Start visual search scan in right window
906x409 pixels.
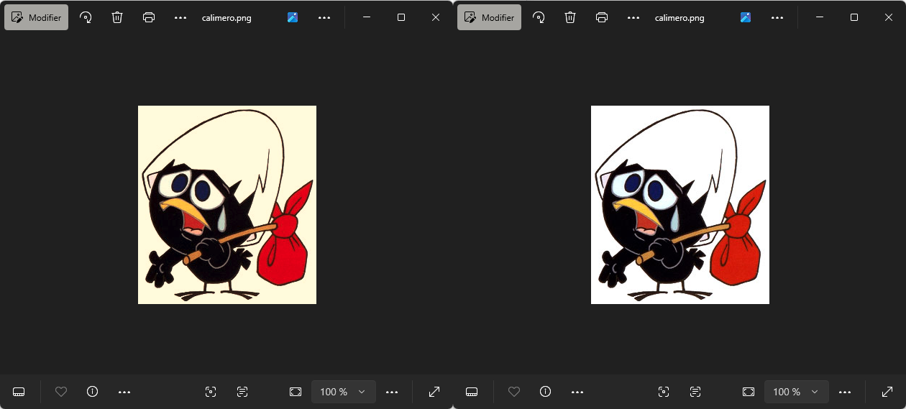point(664,392)
